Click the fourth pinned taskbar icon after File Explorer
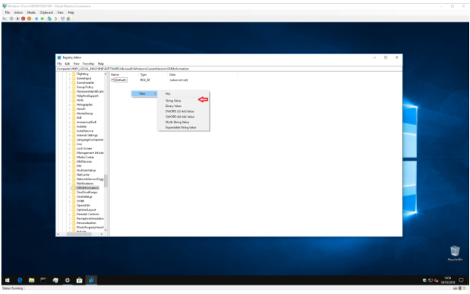The width and height of the screenshot is (470, 294). [x=79, y=280]
